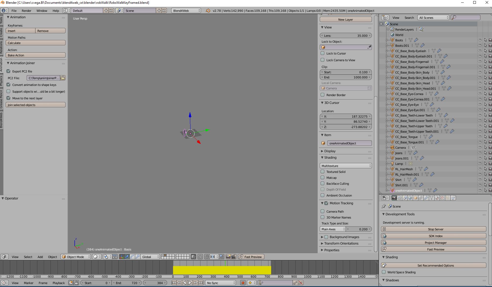Hide the Camera object via its eye icon

(x=480, y=147)
